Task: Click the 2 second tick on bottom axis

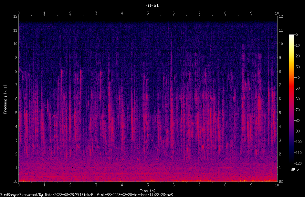Action: [x=70, y=185]
